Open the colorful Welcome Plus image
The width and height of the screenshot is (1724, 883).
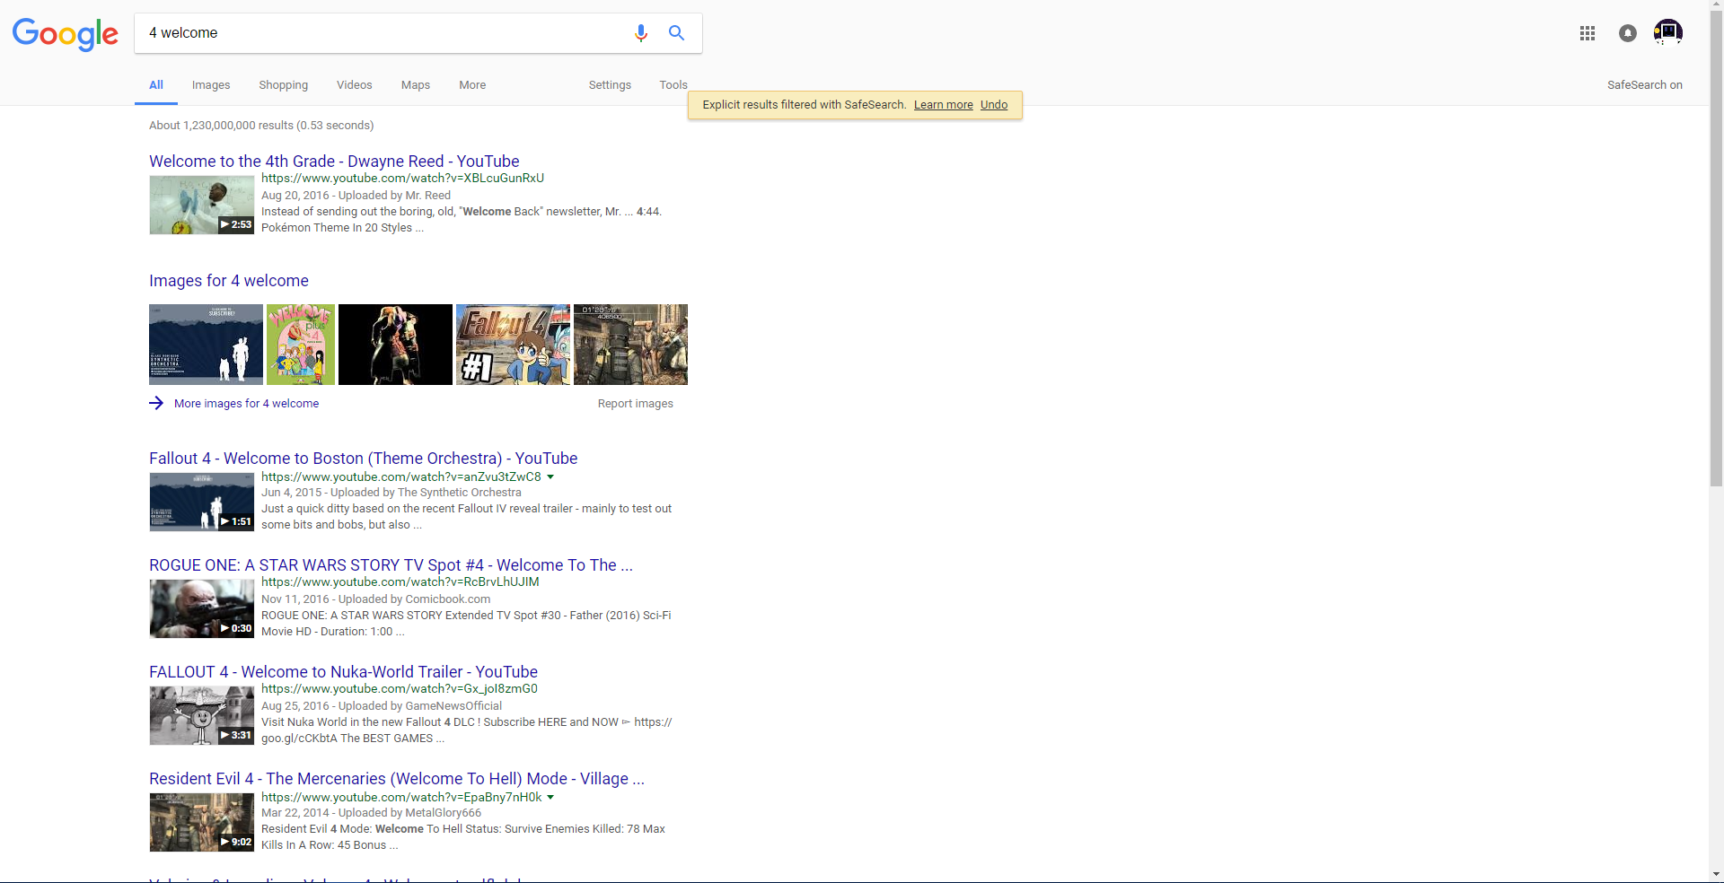click(301, 345)
